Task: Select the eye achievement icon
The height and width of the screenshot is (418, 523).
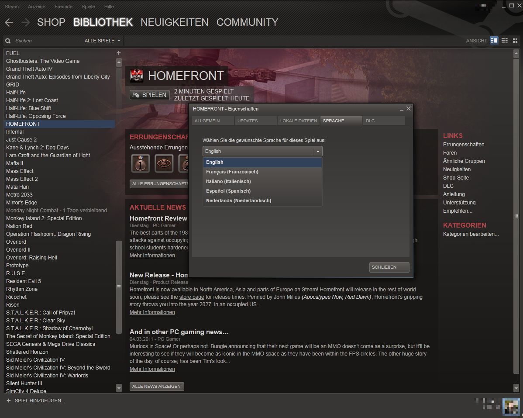Action: pos(164,163)
